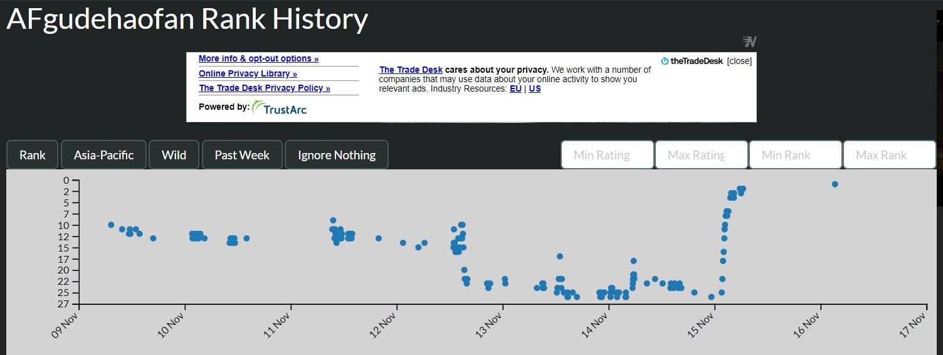Screen dimensions: 943x355
Task: Click the TrustArc logo
Action: point(279,109)
